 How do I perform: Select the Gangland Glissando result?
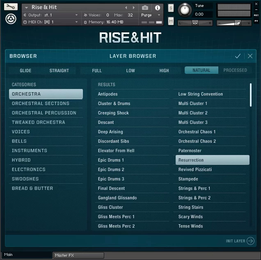pyautogui.click(x=132, y=198)
